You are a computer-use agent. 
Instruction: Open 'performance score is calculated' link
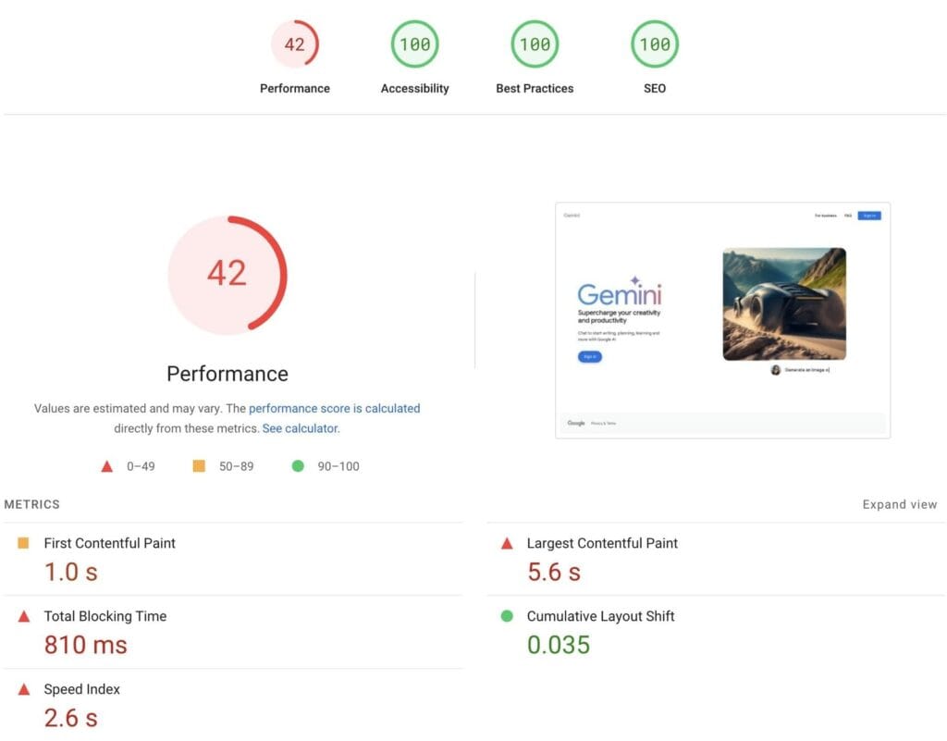coord(335,408)
